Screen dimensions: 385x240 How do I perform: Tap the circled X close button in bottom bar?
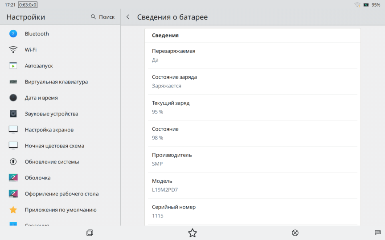pos(295,233)
